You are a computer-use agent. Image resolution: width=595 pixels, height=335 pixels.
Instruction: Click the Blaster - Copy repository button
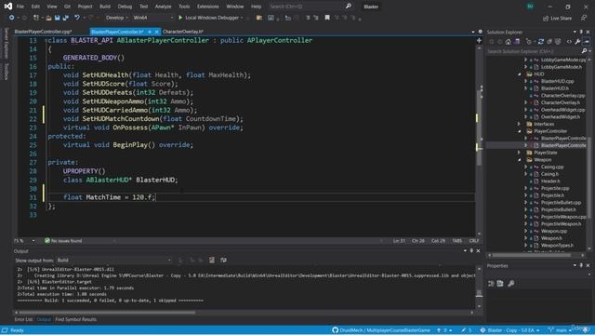pos(510,330)
